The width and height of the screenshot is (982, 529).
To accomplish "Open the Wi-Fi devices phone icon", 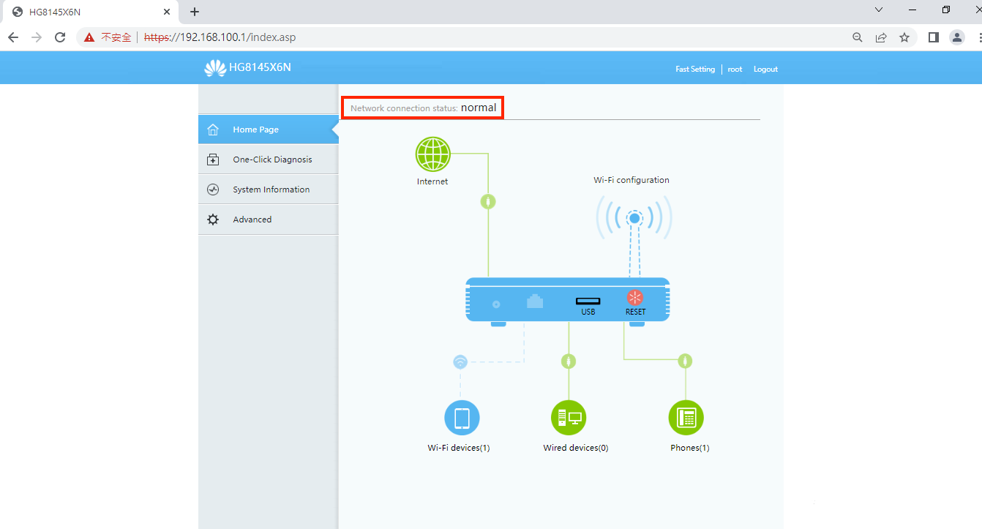I will pos(462,419).
